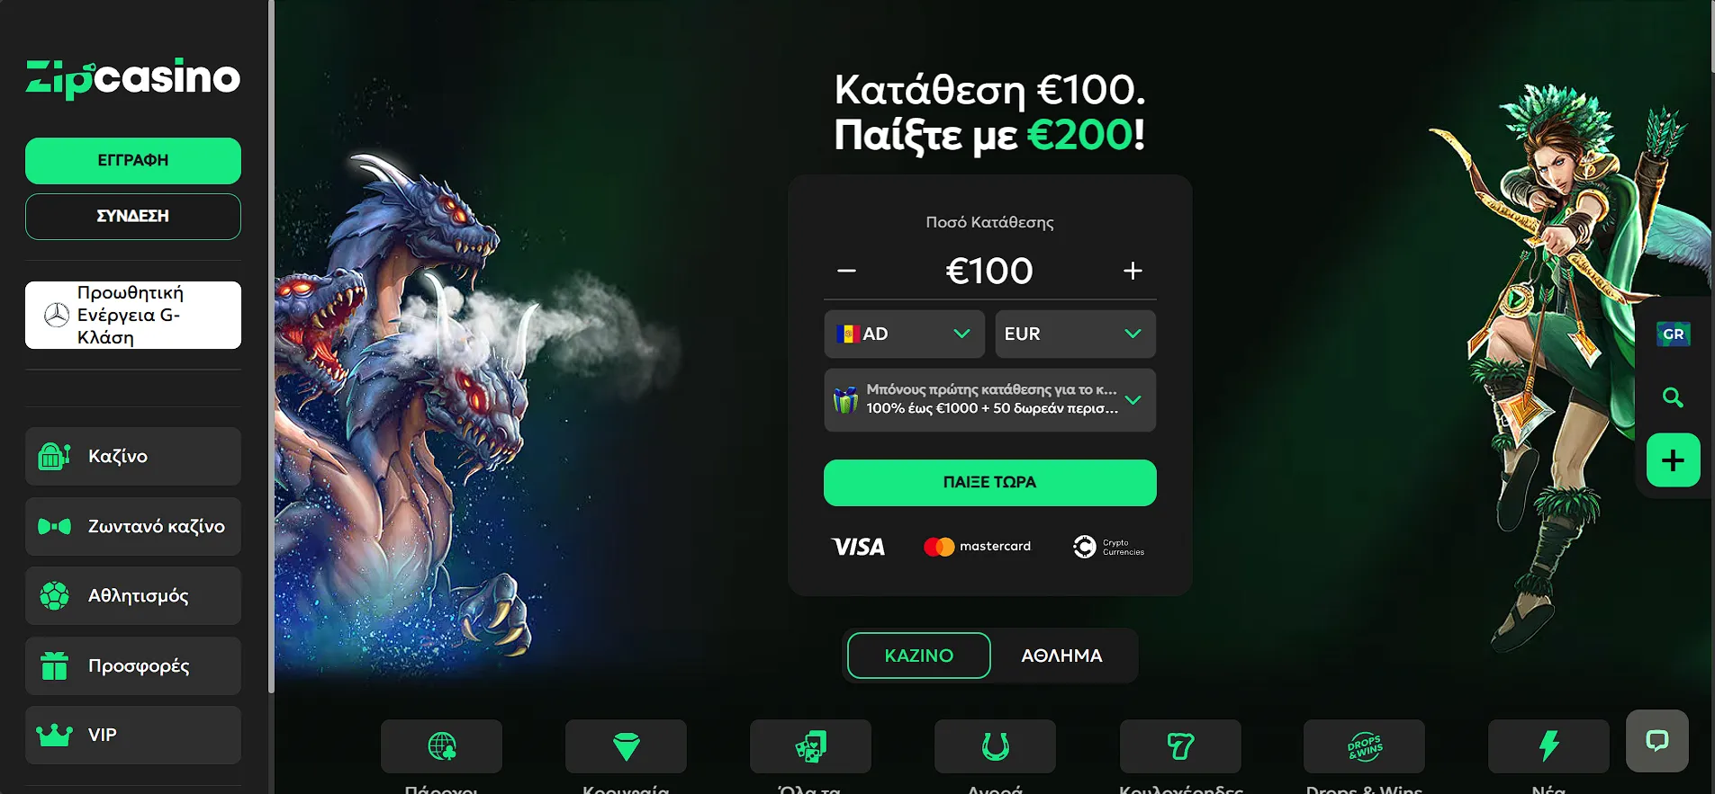The width and height of the screenshot is (1715, 794).
Task: Open the search magnifier icon
Action: pyautogui.click(x=1673, y=397)
